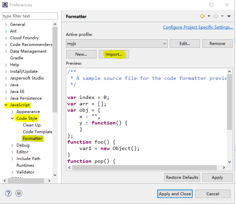Select the Gradle preferences entry

click(16, 58)
